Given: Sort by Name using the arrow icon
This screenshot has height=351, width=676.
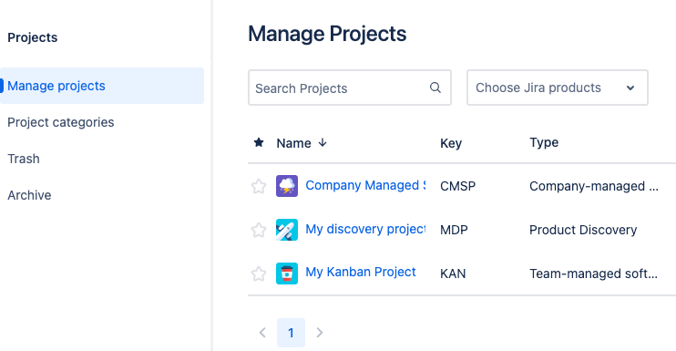Looking at the screenshot, I should [x=323, y=143].
